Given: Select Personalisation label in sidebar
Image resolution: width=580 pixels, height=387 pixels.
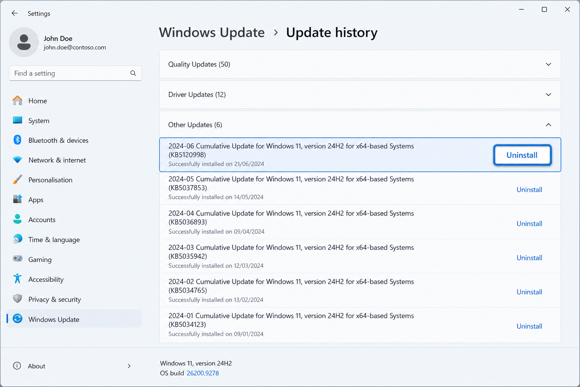Looking at the screenshot, I should click(50, 180).
